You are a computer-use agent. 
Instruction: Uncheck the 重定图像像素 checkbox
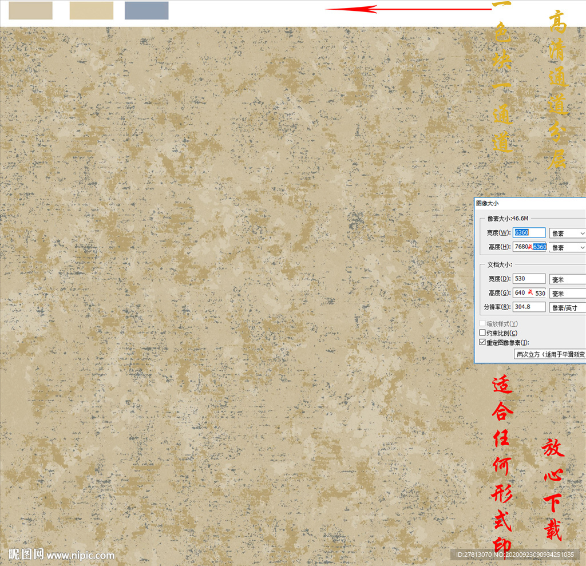pos(482,342)
